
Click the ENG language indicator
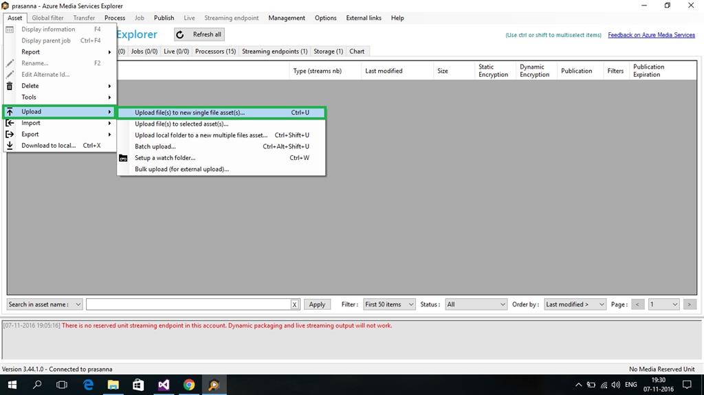pos(631,385)
